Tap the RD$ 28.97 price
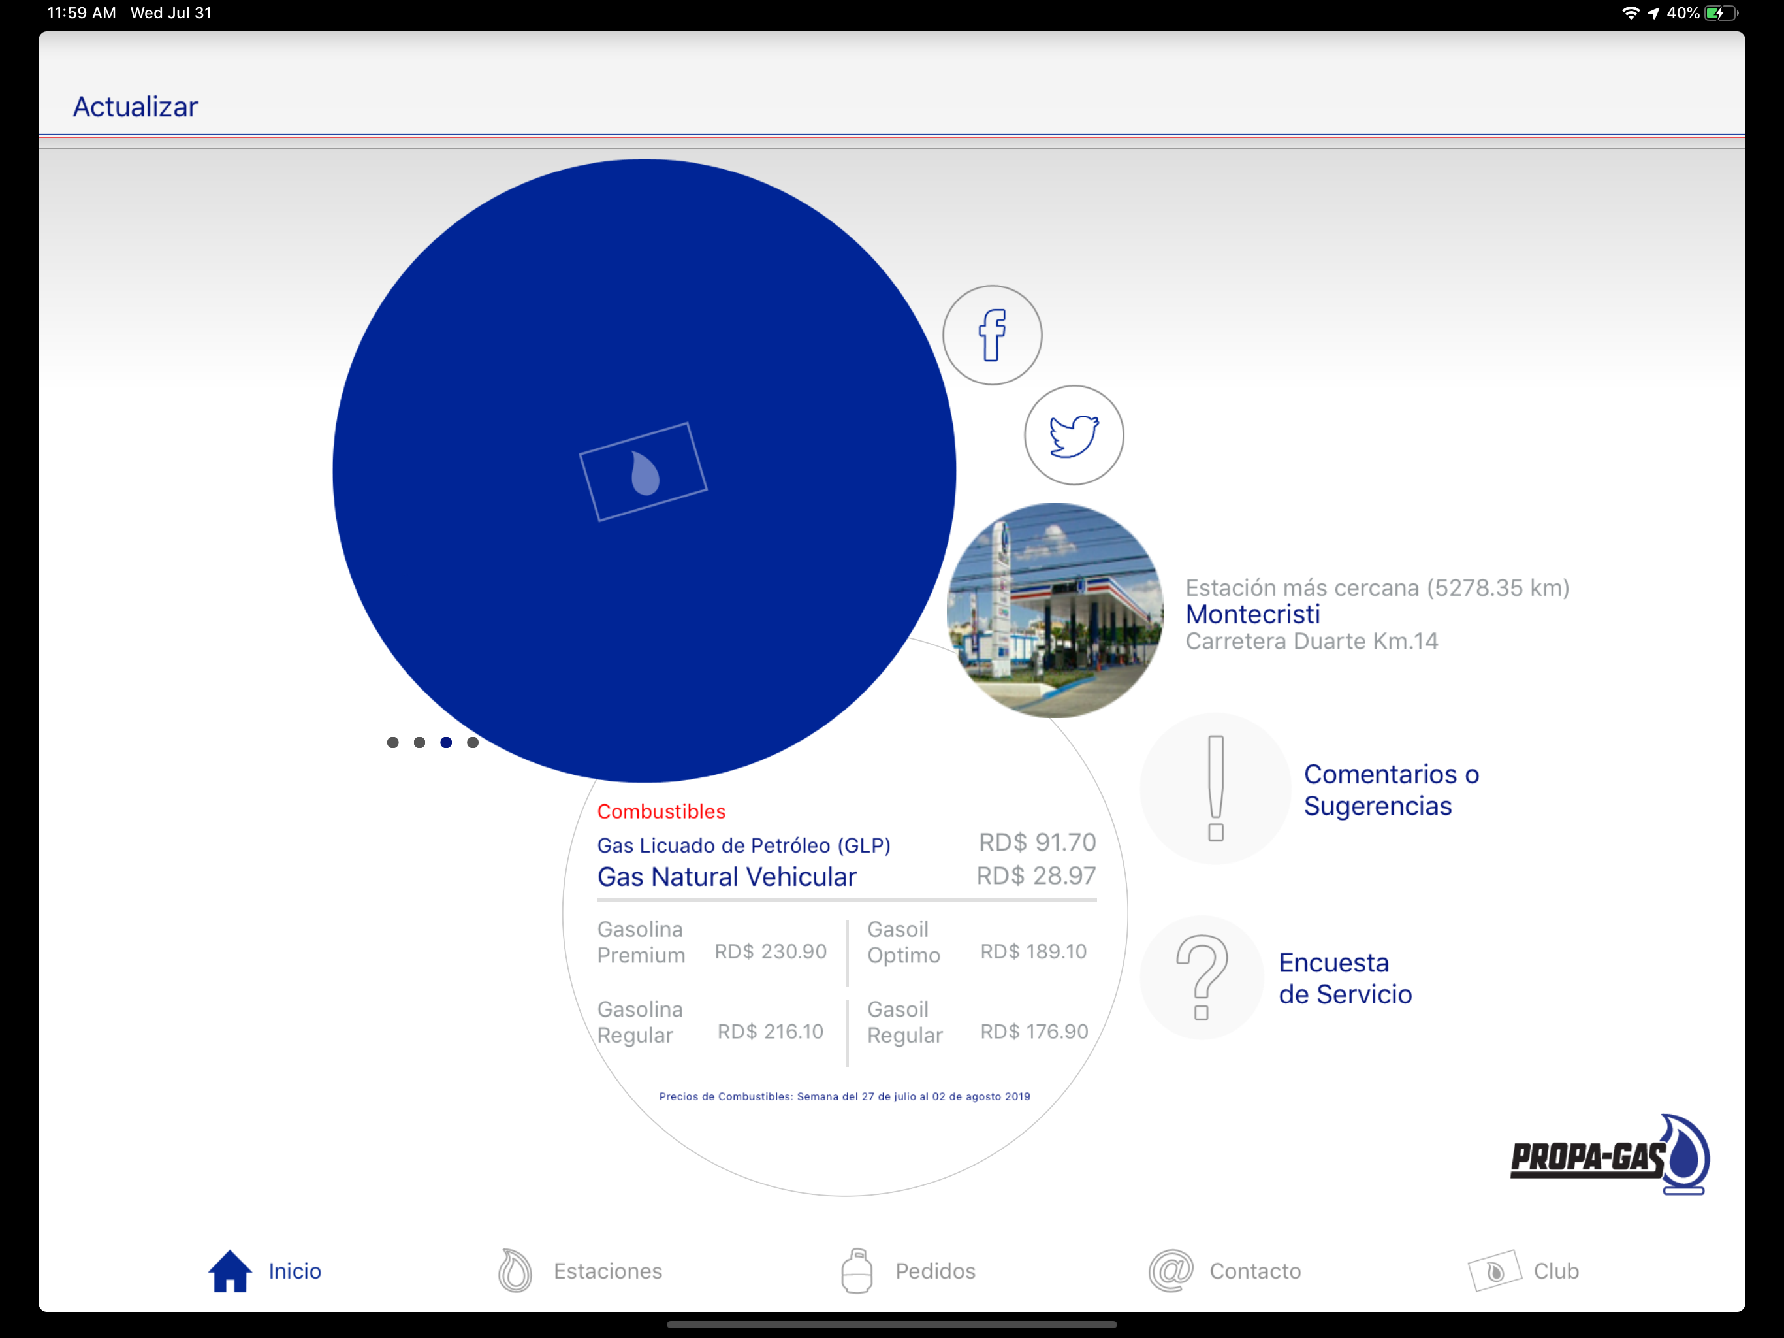This screenshot has height=1338, width=1784. click(x=1036, y=875)
